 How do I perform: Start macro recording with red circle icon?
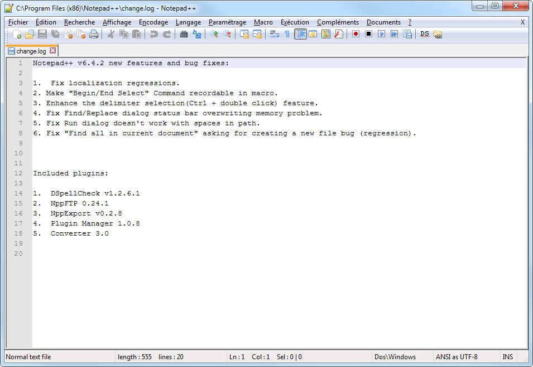click(356, 34)
